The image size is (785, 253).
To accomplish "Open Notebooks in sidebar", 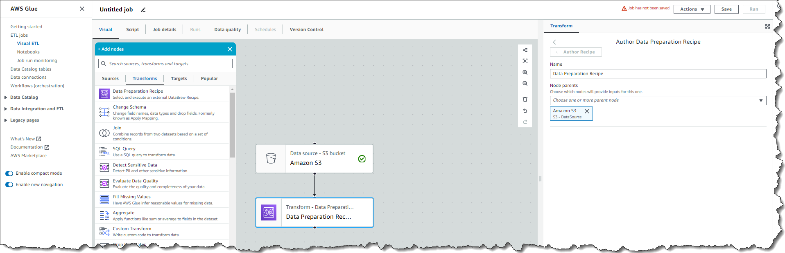I will tap(28, 52).
